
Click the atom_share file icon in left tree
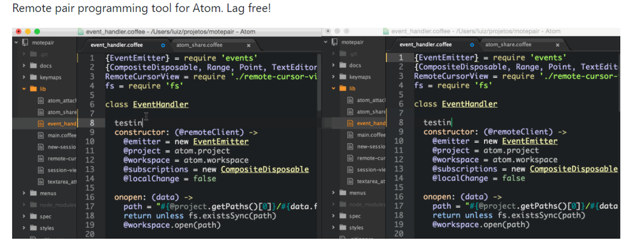(41, 112)
